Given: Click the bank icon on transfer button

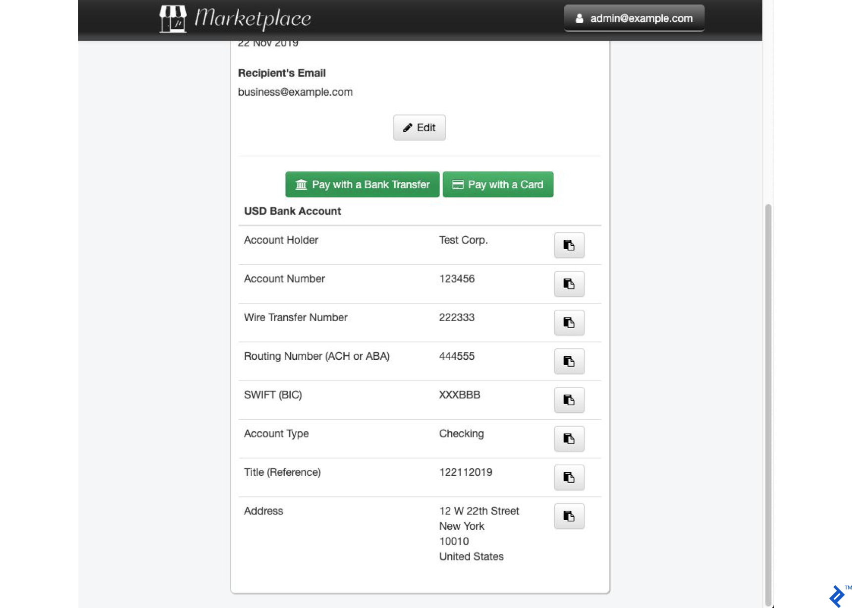Looking at the screenshot, I should 301,184.
